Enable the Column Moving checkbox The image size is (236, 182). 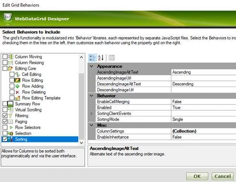tap(5, 57)
